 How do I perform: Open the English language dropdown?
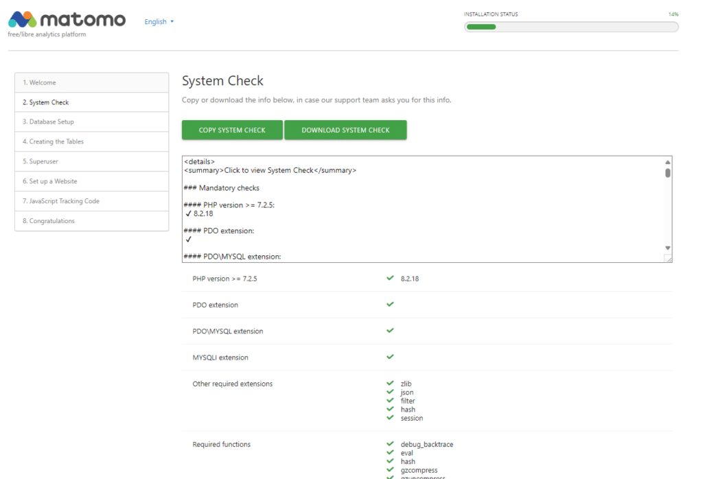click(159, 22)
